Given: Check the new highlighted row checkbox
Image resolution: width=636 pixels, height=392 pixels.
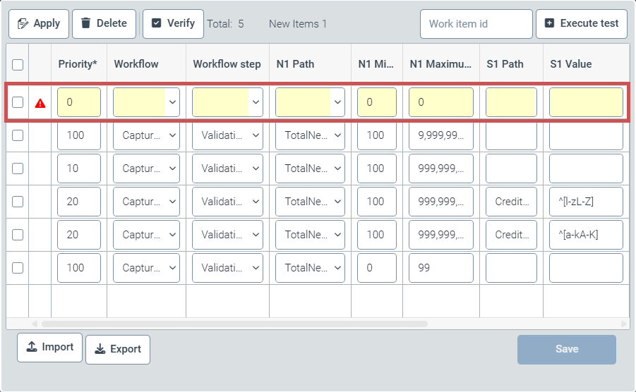Looking at the screenshot, I should point(18,102).
